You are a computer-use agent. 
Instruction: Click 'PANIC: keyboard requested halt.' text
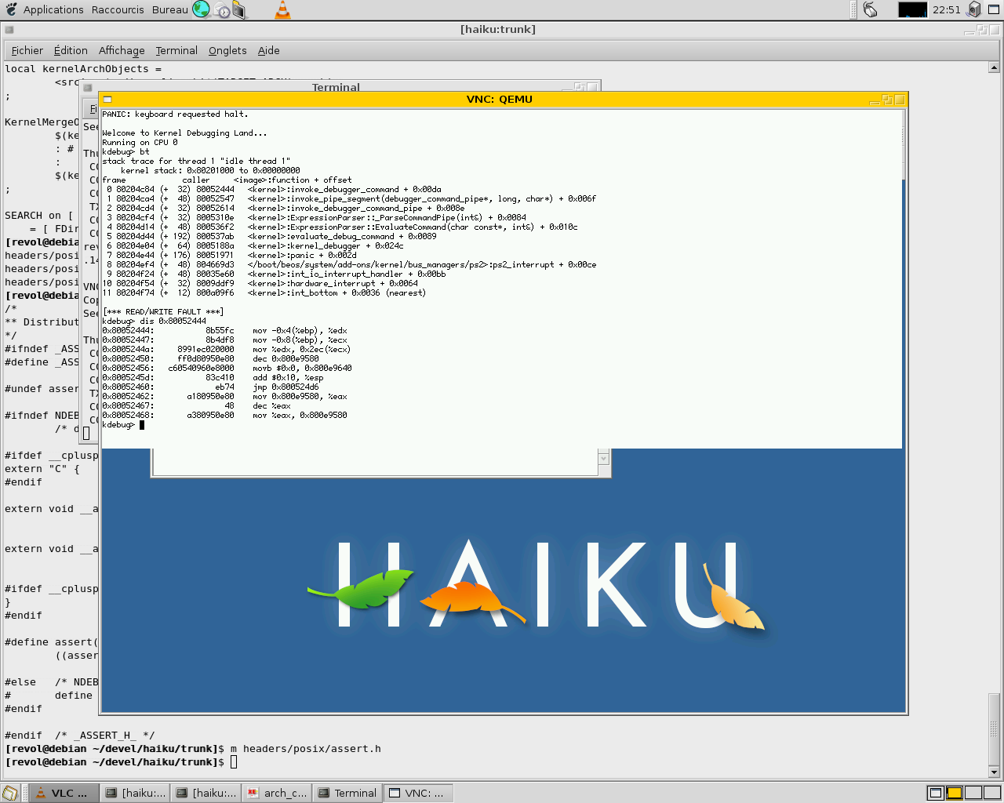pos(175,114)
